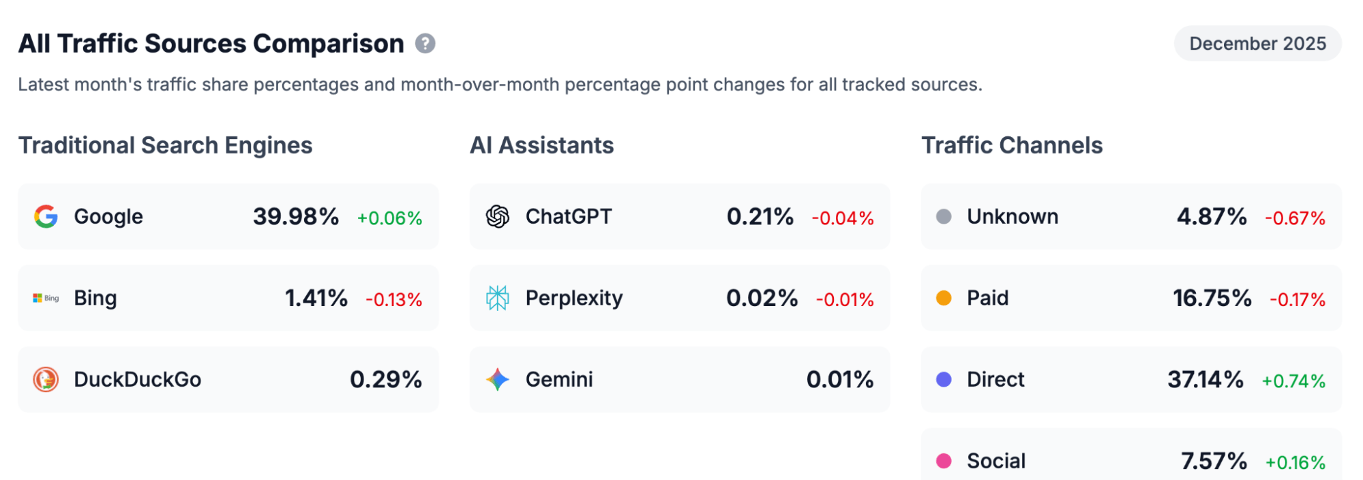Select the Traffic Channels section header
Screen dimensions: 1363x480
click(1012, 145)
